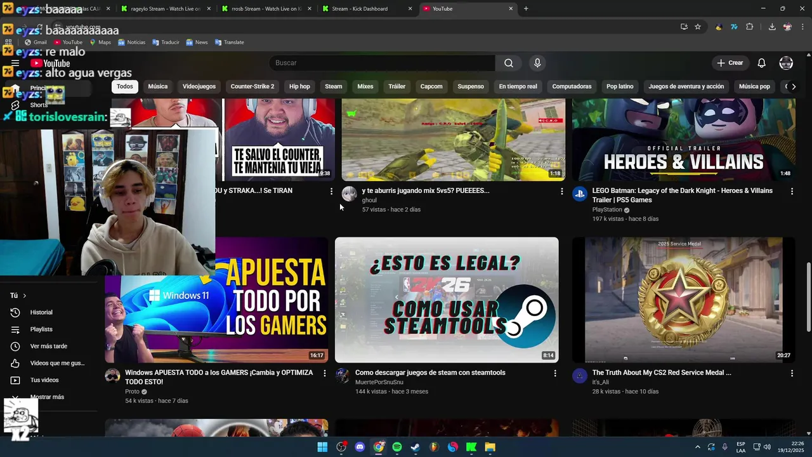The image size is (812, 457).
Task: Open the browser downloads icon
Action: tap(771, 27)
